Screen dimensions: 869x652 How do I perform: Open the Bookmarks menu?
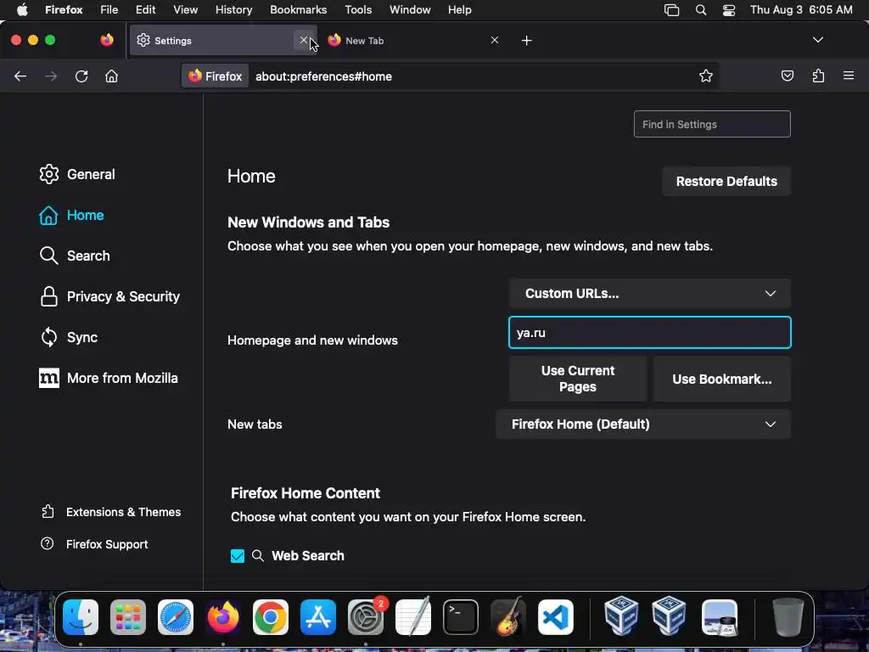[x=298, y=10]
